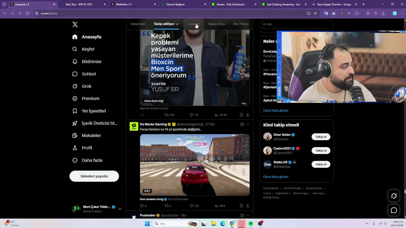Open Grok from sidebar
This screenshot has height=228, width=406.
(82, 86)
